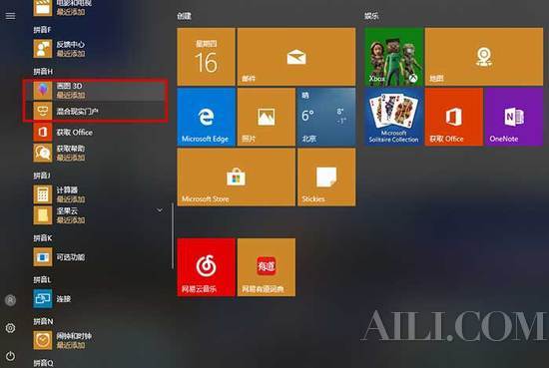Open the 邮件 mail tile
549x368 pixels.
coord(296,57)
